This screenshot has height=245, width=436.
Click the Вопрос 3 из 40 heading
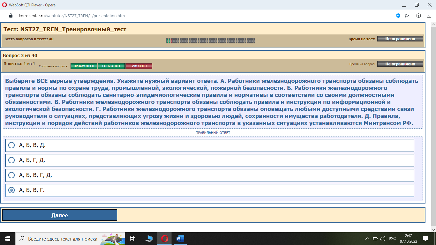[x=20, y=56]
